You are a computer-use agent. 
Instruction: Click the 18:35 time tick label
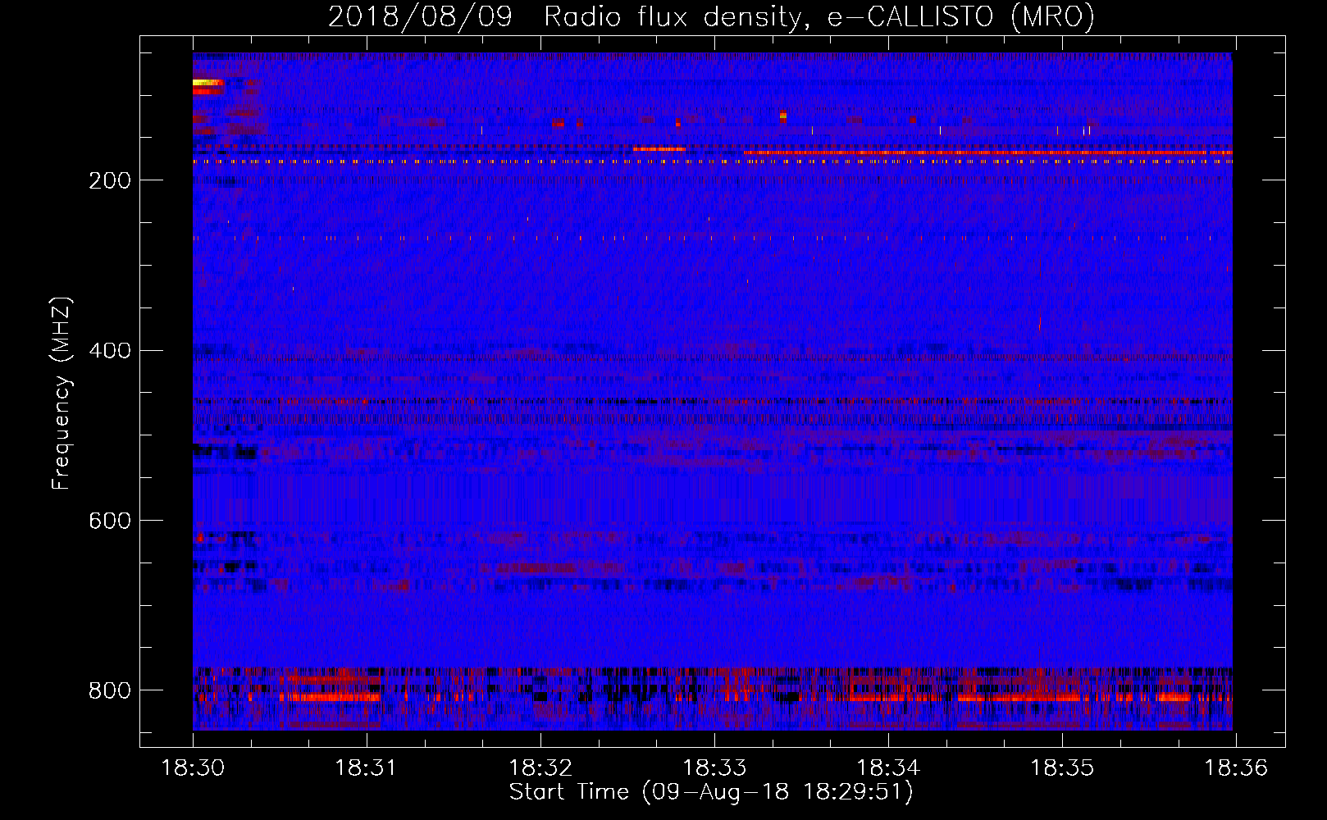click(x=1062, y=768)
